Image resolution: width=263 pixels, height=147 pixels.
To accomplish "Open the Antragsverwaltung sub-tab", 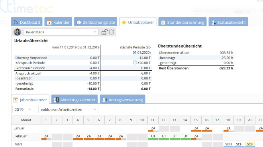I will tap(122, 100).
